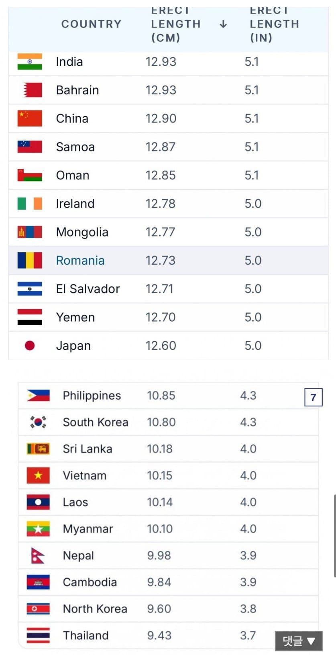Click the Japan flag icon
The image size is (336, 655).
[30, 345]
